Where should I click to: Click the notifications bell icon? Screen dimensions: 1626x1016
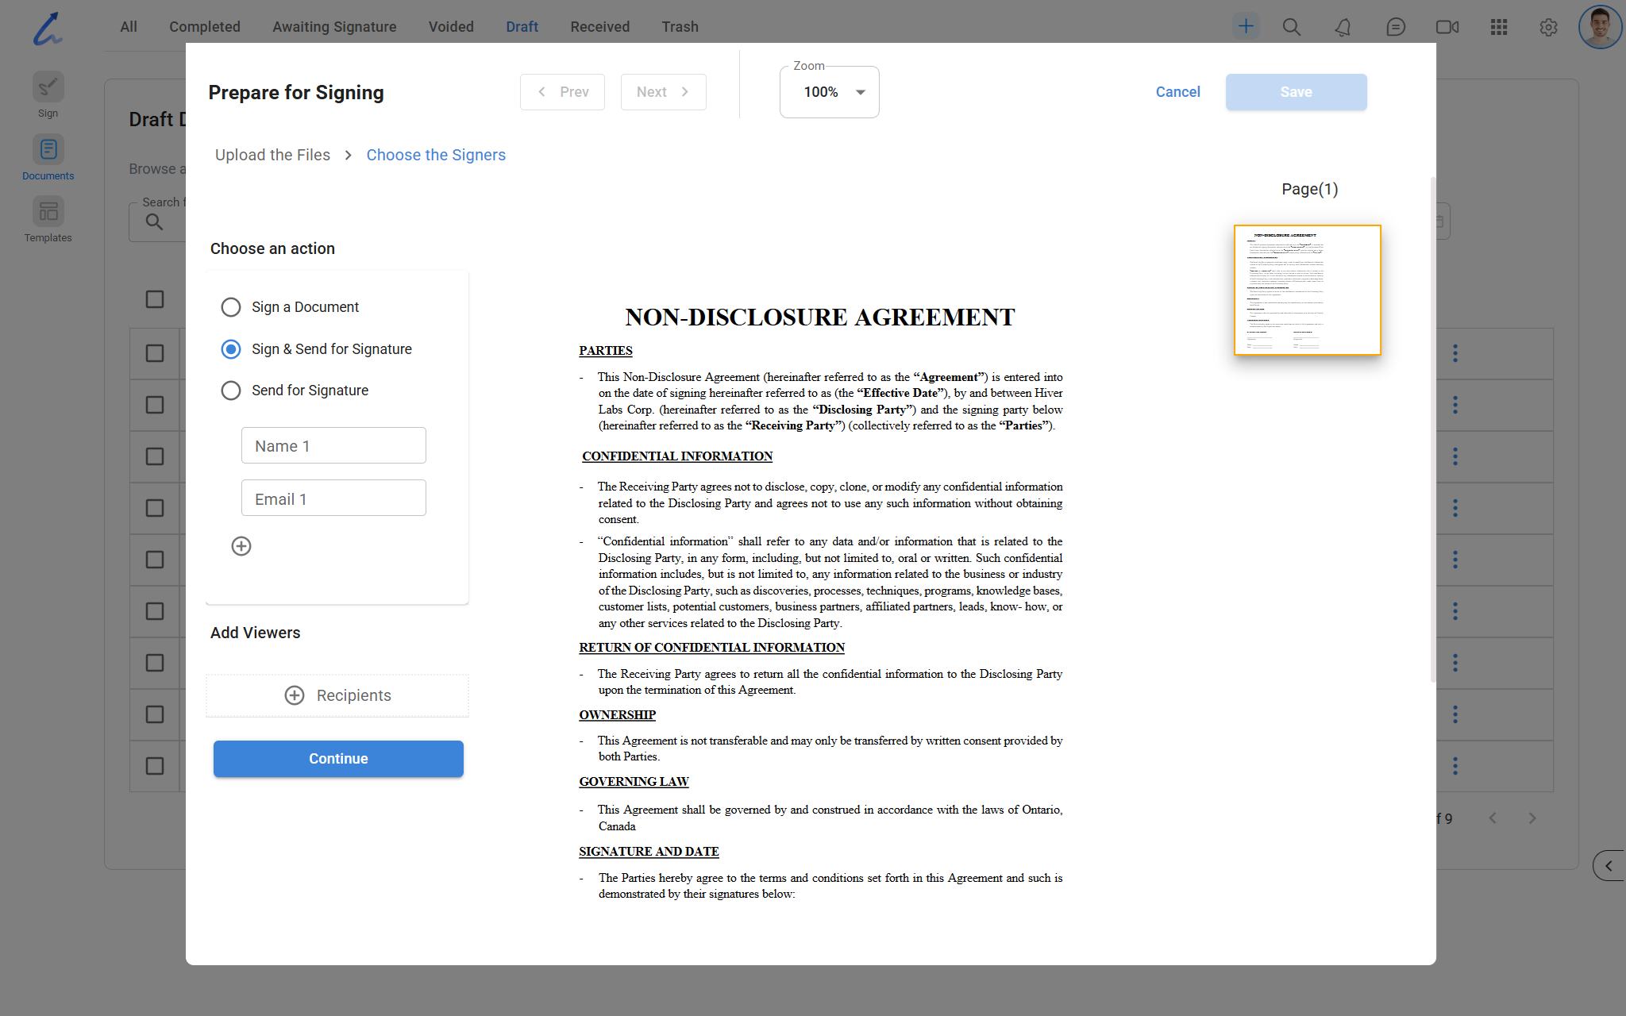[x=1343, y=27]
